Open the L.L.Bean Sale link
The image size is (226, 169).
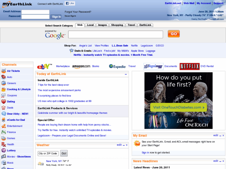(x=120, y=46)
